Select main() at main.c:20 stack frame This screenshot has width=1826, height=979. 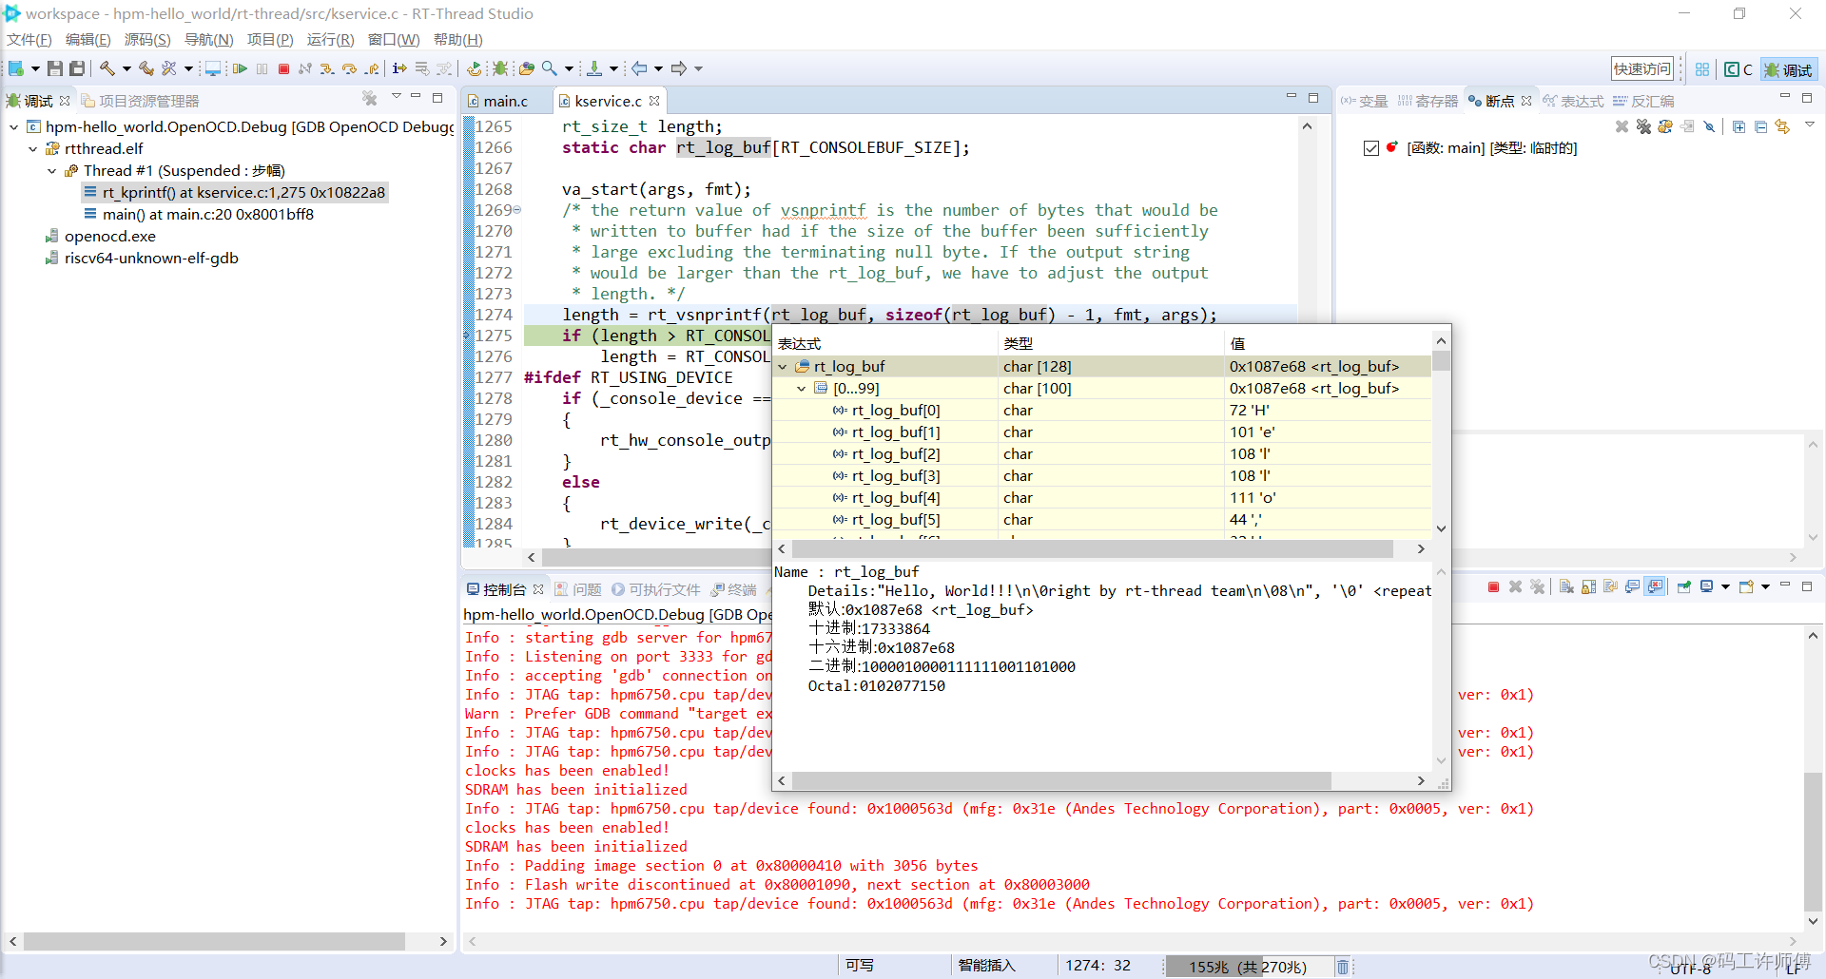click(x=207, y=214)
